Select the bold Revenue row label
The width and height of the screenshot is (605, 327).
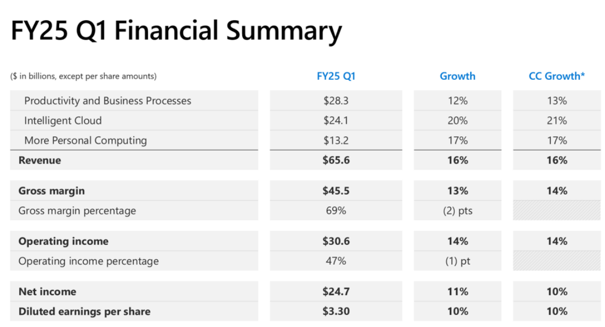tap(39, 160)
